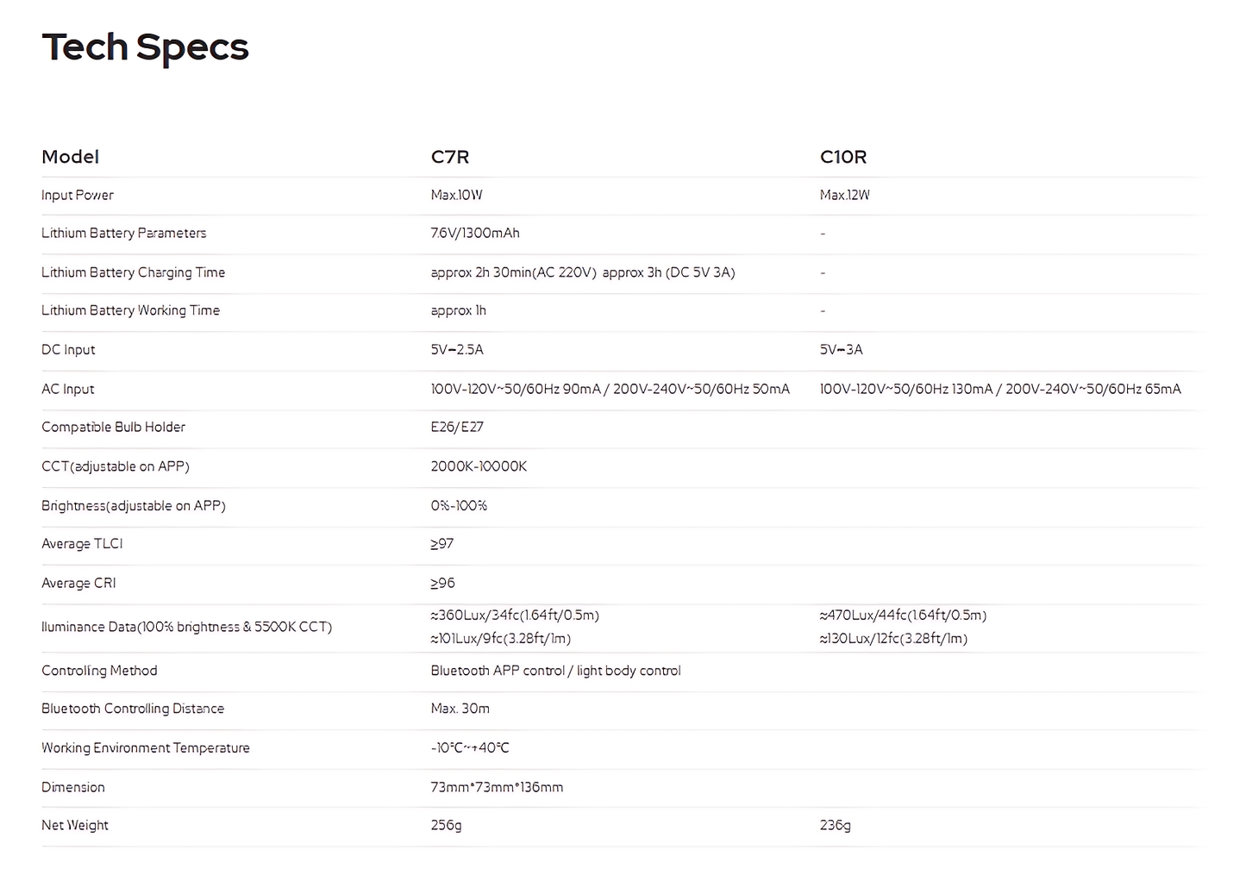Image resolution: width=1246 pixels, height=881 pixels.
Task: Select the approx 1h working time value
Action: [x=458, y=311]
